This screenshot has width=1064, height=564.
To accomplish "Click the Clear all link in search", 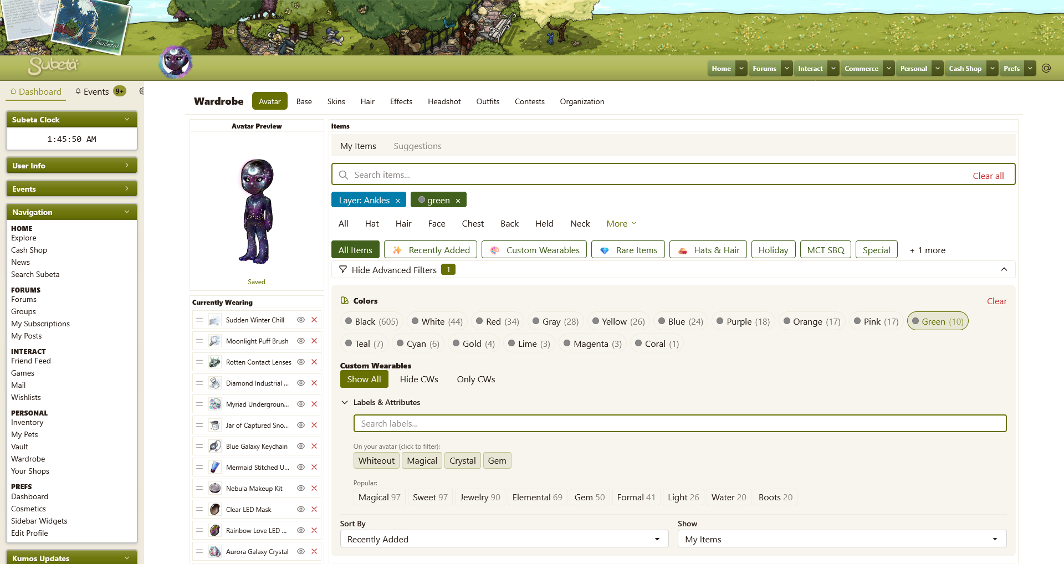I will coord(988,176).
